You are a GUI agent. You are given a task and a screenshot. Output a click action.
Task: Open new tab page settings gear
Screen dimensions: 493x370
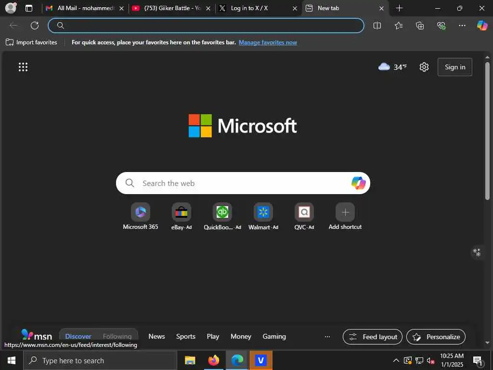[424, 67]
